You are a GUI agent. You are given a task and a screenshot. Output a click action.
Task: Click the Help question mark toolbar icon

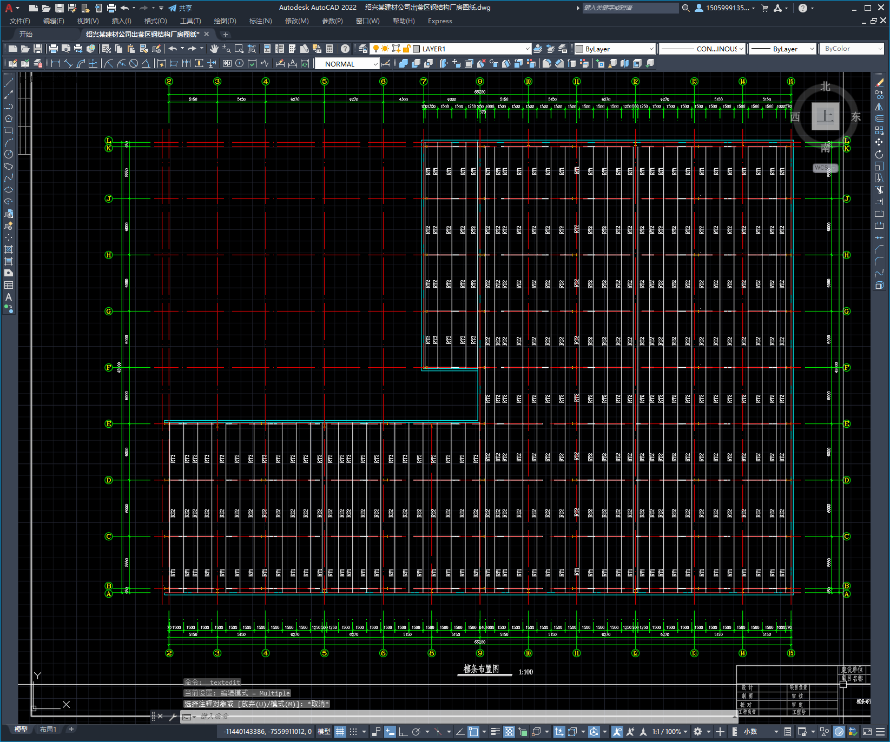click(x=345, y=49)
